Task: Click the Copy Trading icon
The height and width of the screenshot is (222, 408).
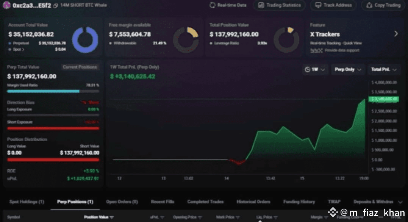Action: click(x=369, y=5)
